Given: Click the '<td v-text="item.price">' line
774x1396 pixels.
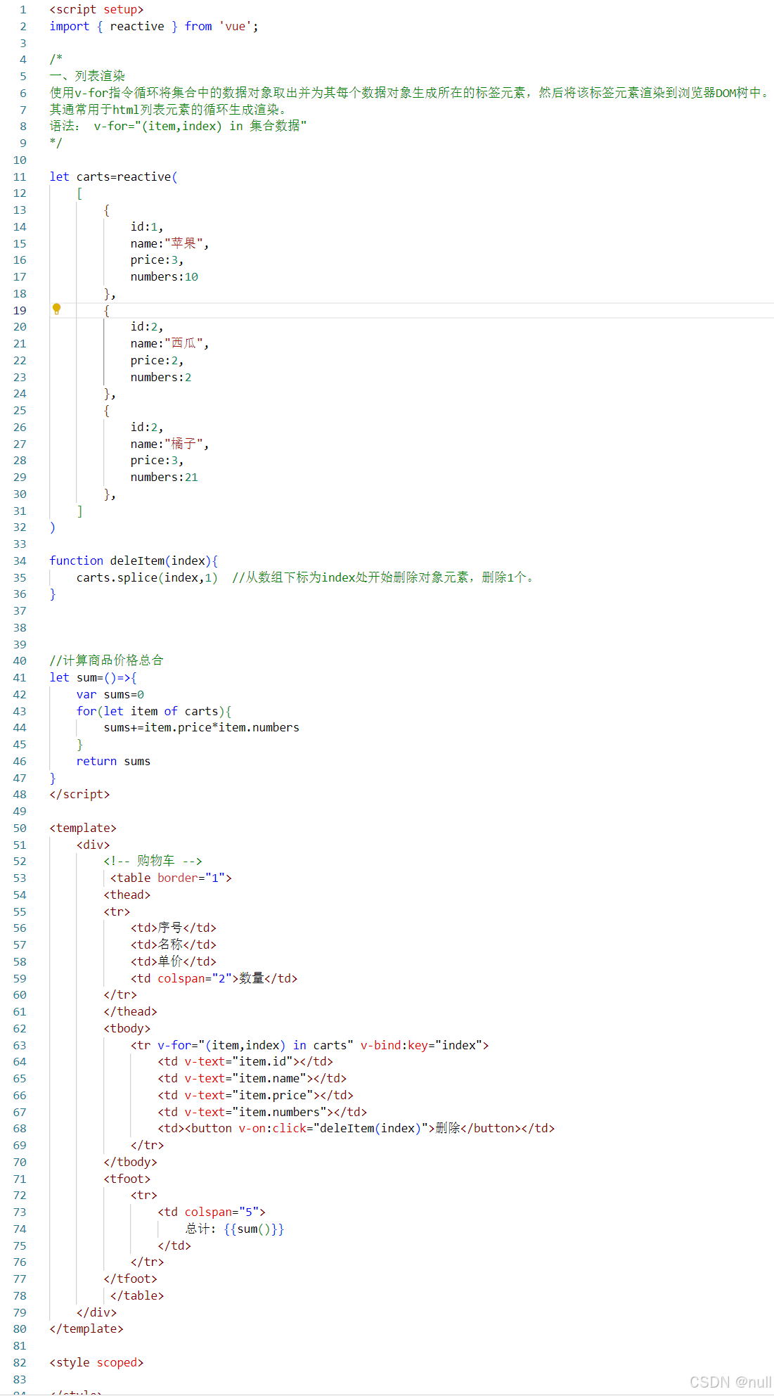Looking at the screenshot, I should [256, 1095].
